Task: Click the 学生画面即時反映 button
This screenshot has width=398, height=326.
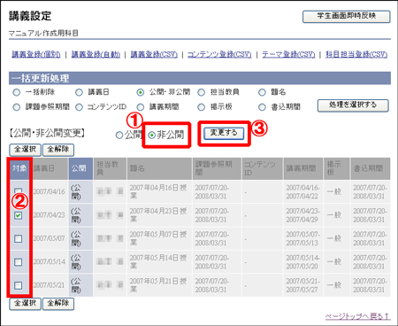Action: (x=347, y=17)
